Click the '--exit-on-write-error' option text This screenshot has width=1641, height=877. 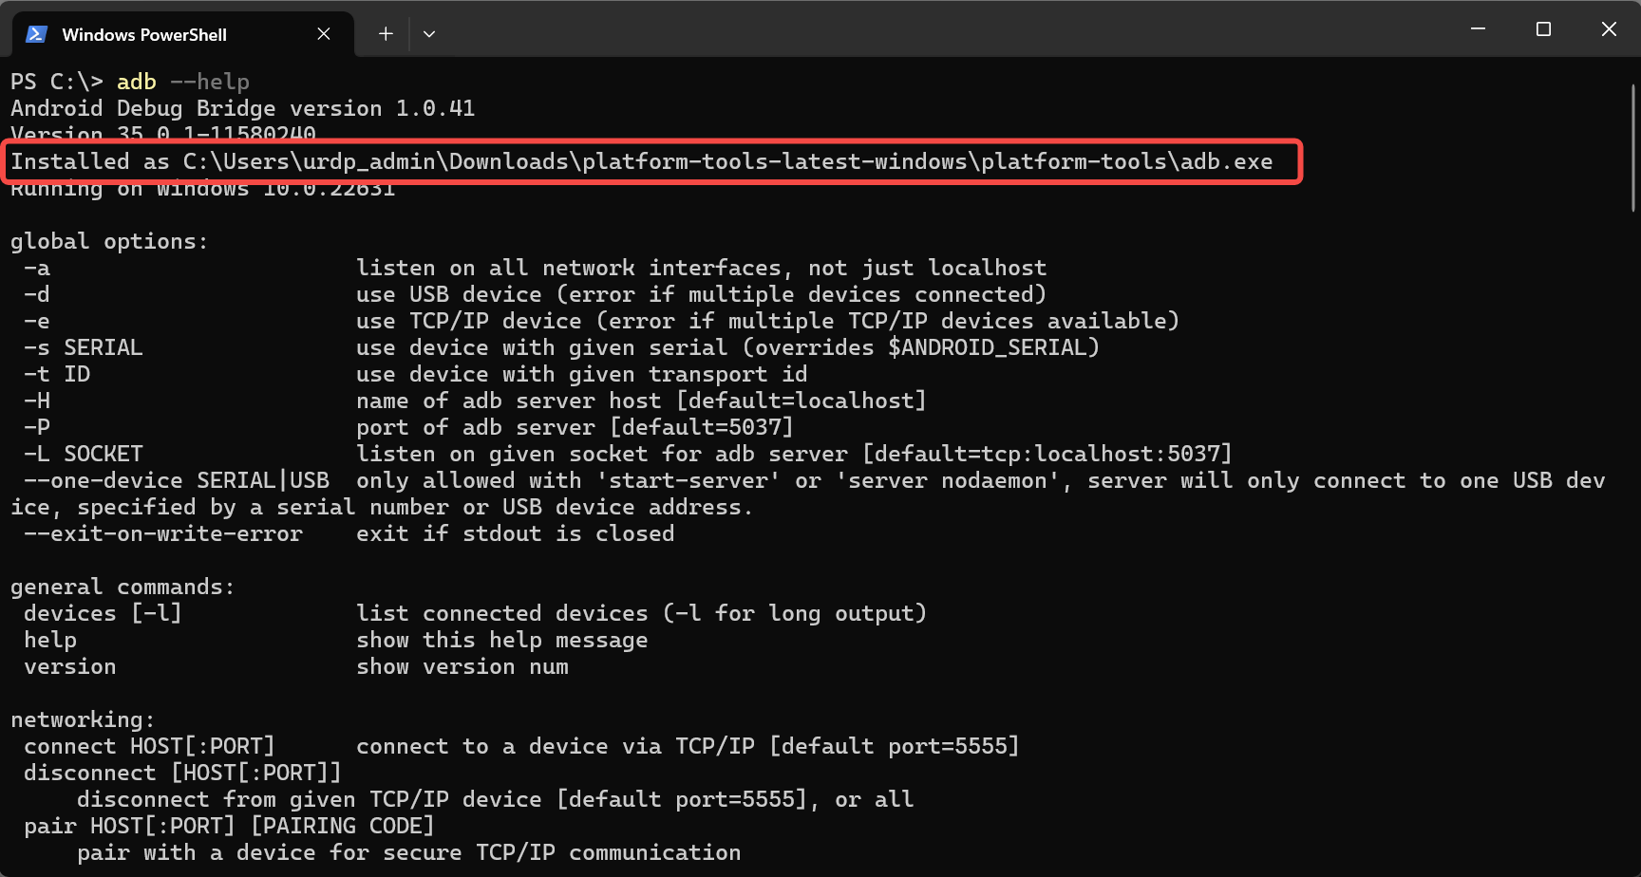(x=163, y=533)
